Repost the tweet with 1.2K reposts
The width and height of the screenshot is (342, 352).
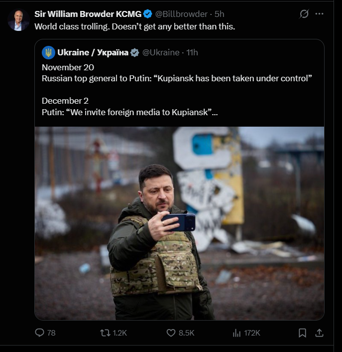(x=106, y=333)
